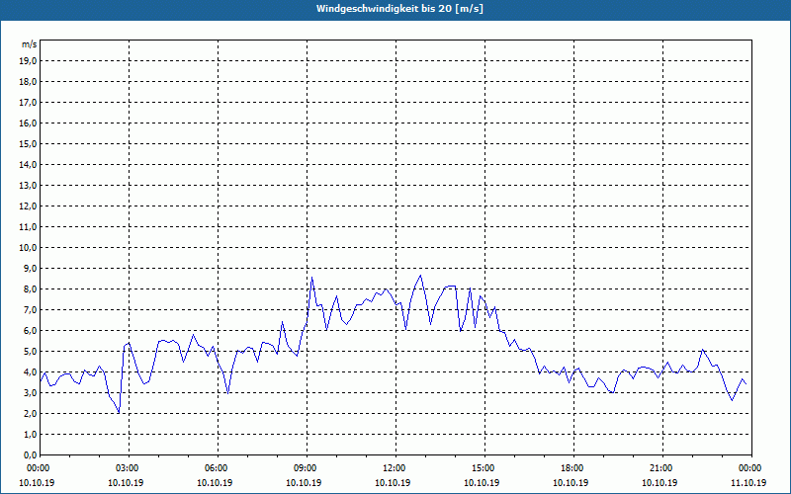Click the '5,0' y-axis label

(30, 352)
